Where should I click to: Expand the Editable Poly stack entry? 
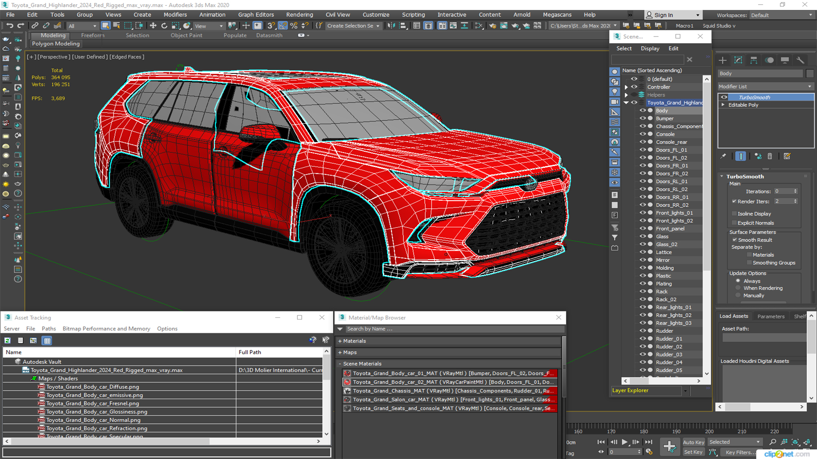pos(723,105)
